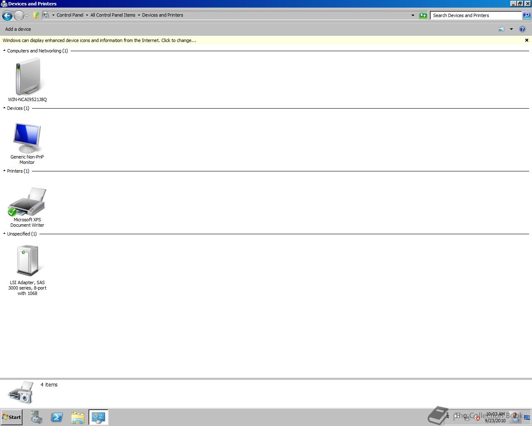
Task: Click the Control Panel taskbar button
Action: point(99,417)
